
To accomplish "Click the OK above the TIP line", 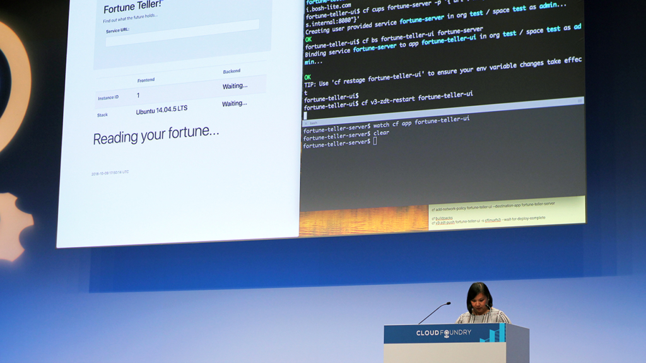I will (x=307, y=78).
